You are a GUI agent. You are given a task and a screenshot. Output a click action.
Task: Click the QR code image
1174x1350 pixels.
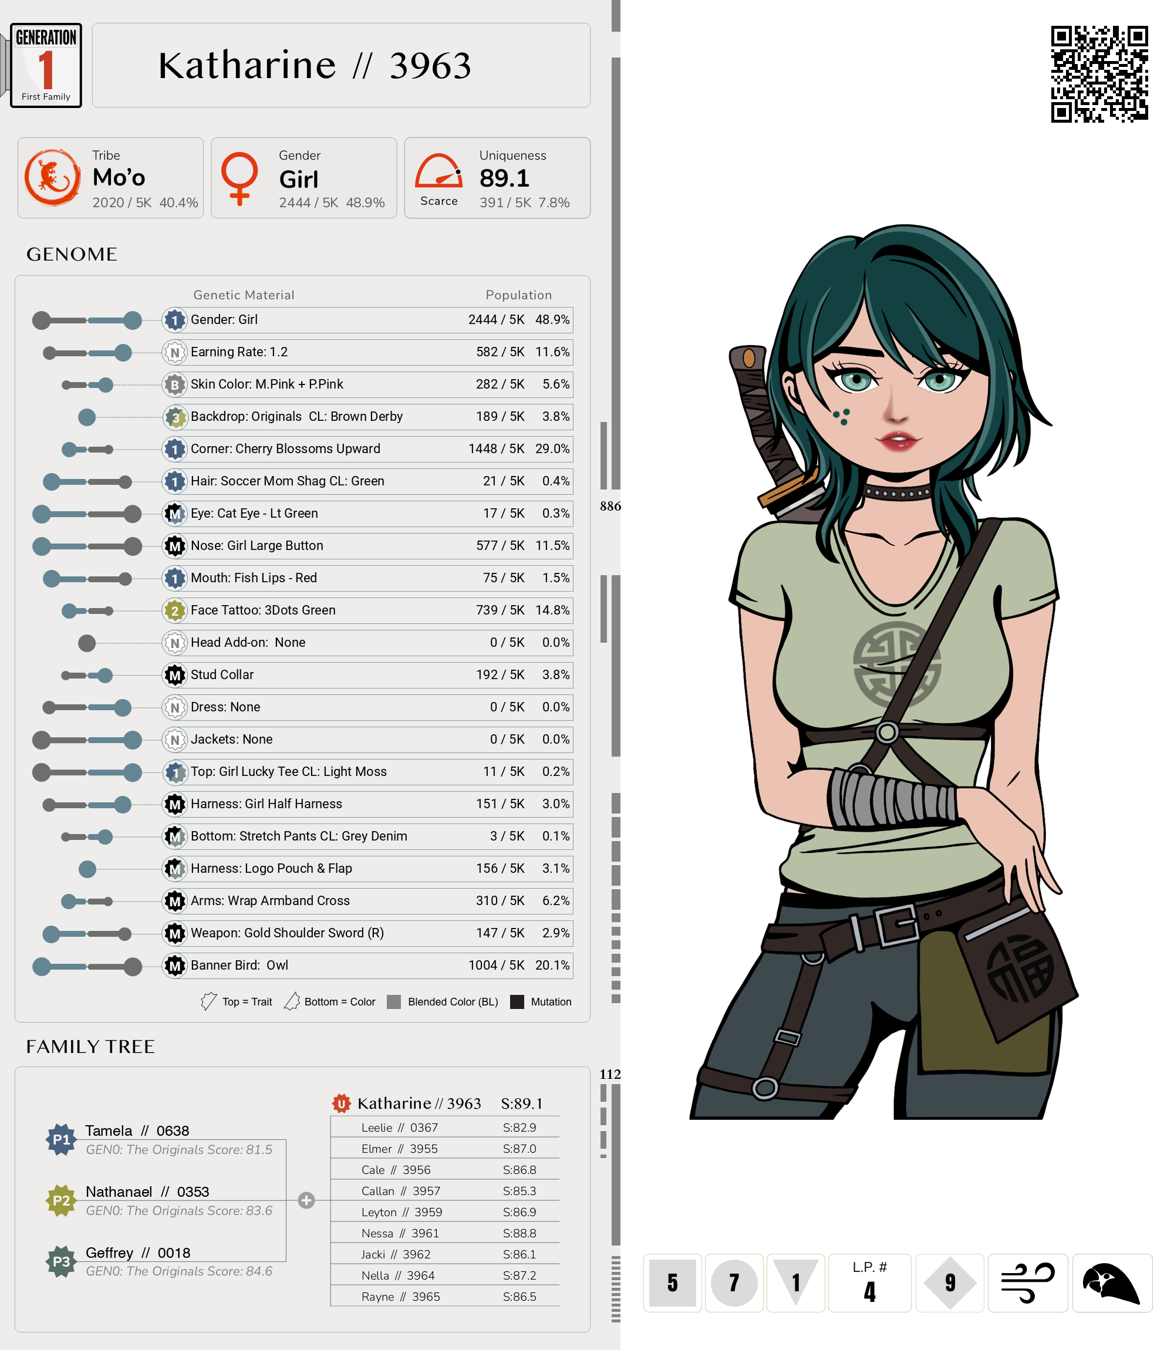[1099, 74]
